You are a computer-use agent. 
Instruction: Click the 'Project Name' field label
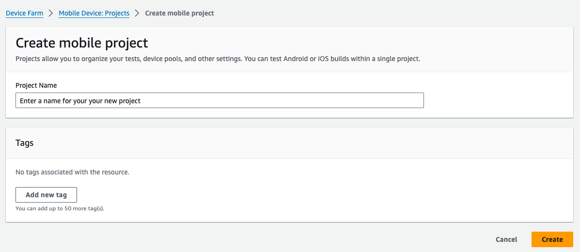[36, 85]
